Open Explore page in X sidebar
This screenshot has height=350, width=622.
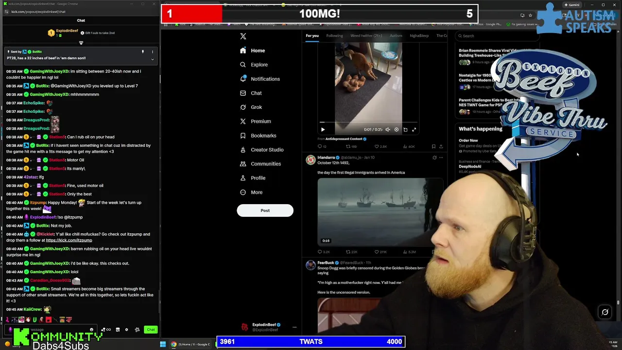(x=254, y=65)
